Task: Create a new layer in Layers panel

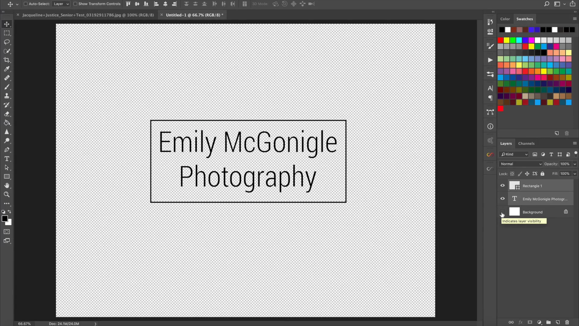Action: click(558, 322)
